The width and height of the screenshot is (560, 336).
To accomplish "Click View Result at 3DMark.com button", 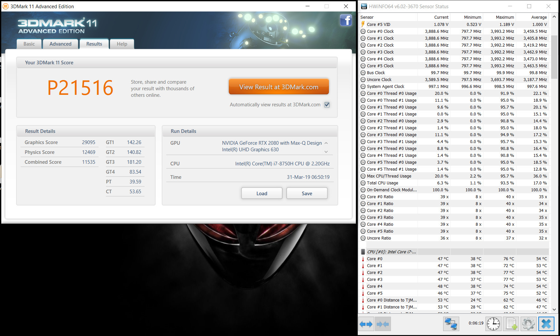I will (x=279, y=87).
